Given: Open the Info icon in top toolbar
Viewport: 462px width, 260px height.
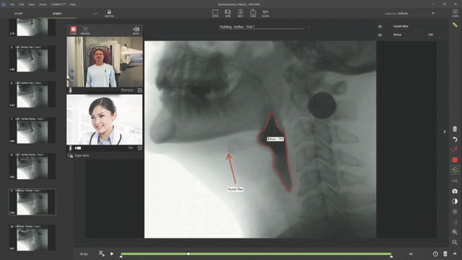Looking at the screenshot, I should click(240, 12).
